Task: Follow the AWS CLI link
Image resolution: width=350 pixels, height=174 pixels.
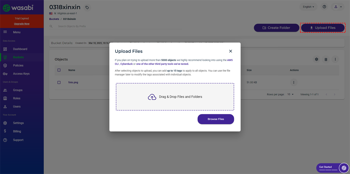Action: (230, 60)
